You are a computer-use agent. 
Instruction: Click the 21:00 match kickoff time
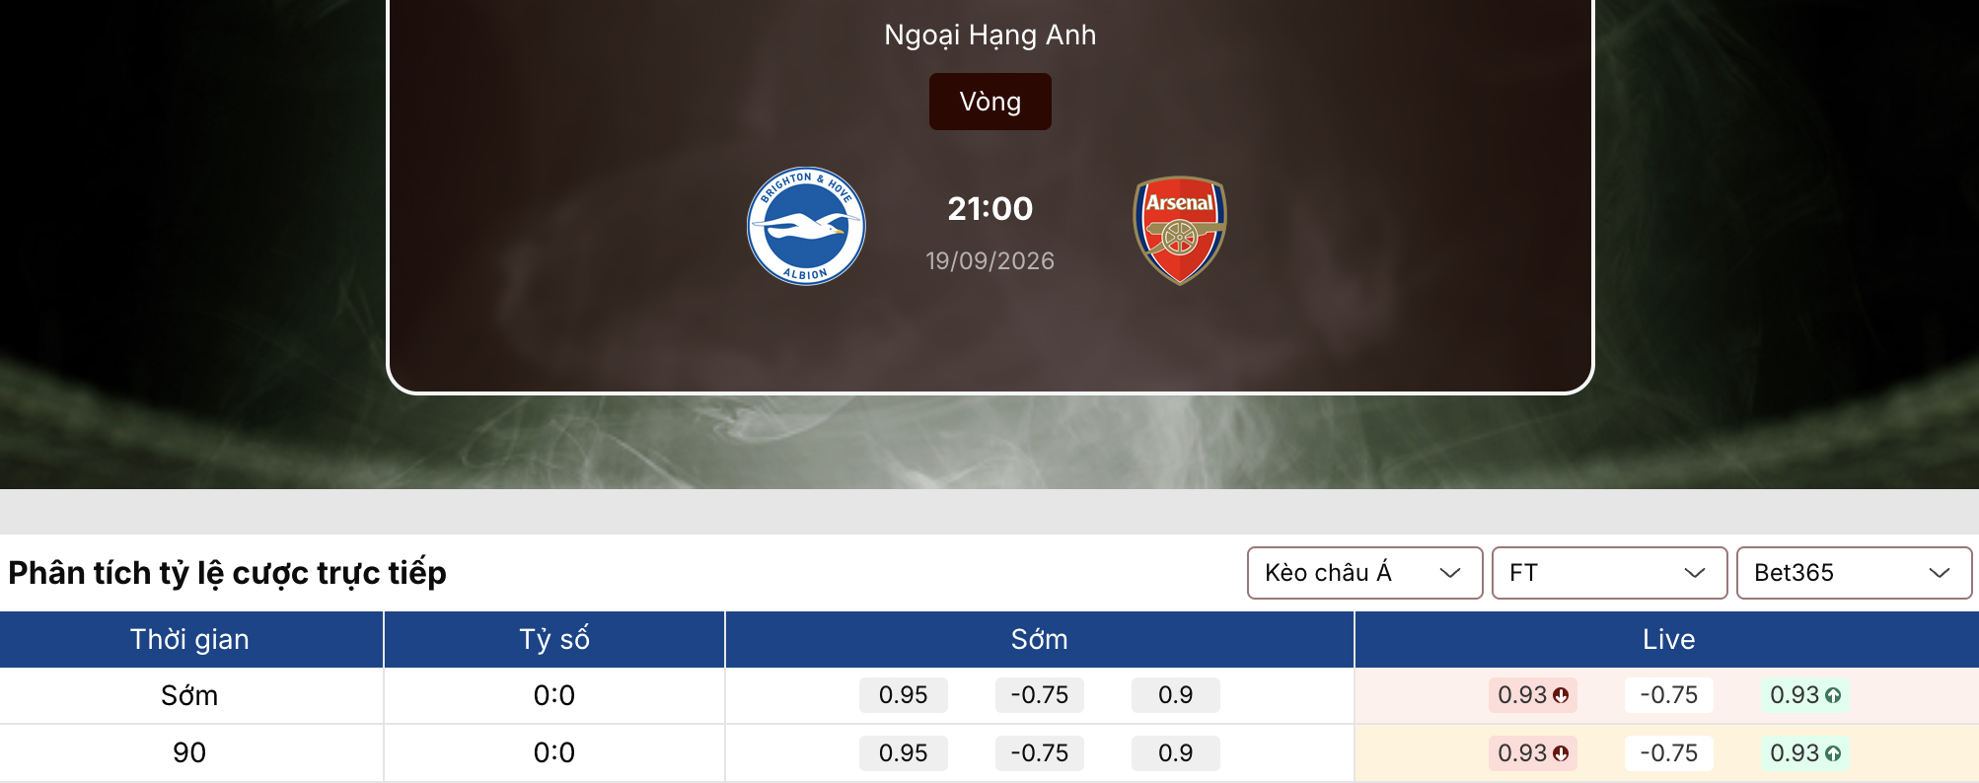(x=989, y=208)
